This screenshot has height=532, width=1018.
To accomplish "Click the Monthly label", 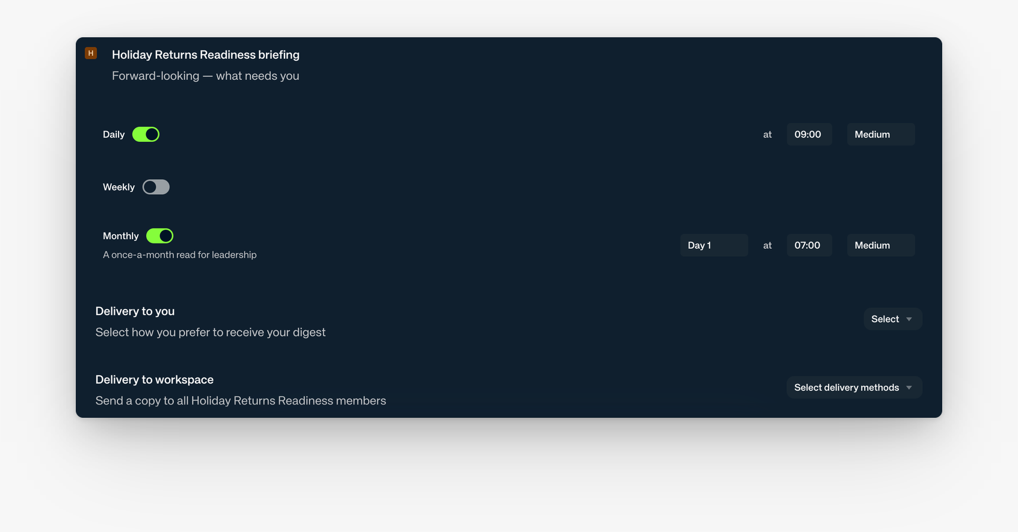I will point(121,236).
